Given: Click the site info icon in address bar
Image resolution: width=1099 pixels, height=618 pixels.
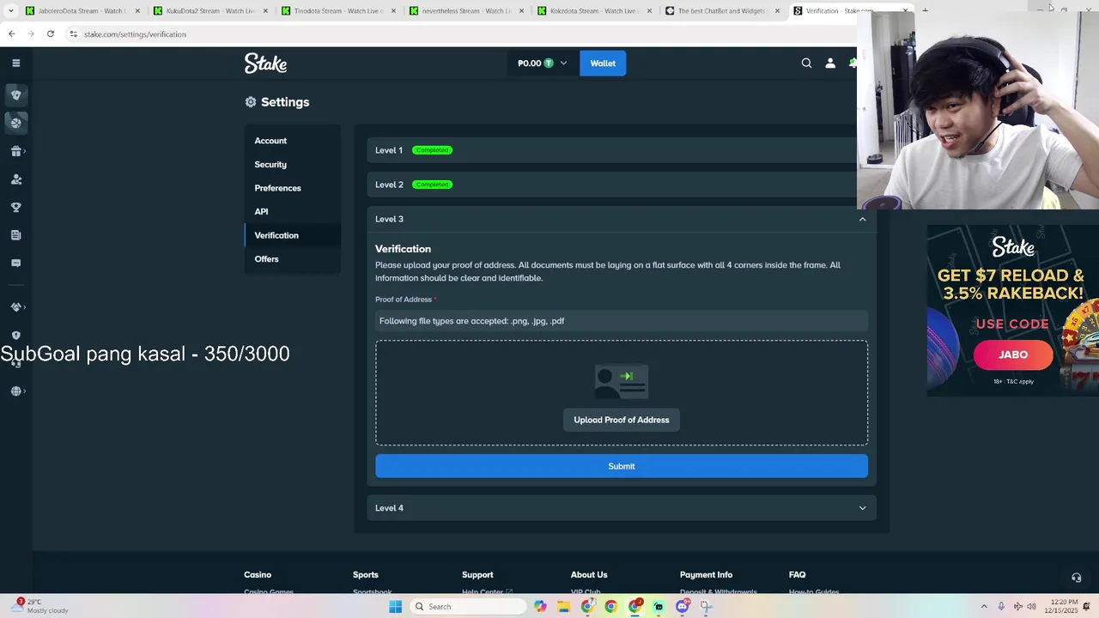Looking at the screenshot, I should pyautogui.click(x=74, y=33).
